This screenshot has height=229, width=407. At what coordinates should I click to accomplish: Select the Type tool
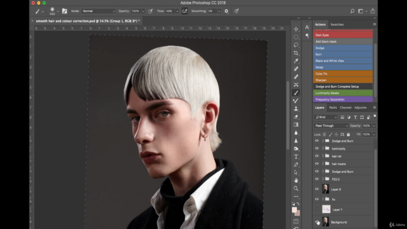[296, 157]
